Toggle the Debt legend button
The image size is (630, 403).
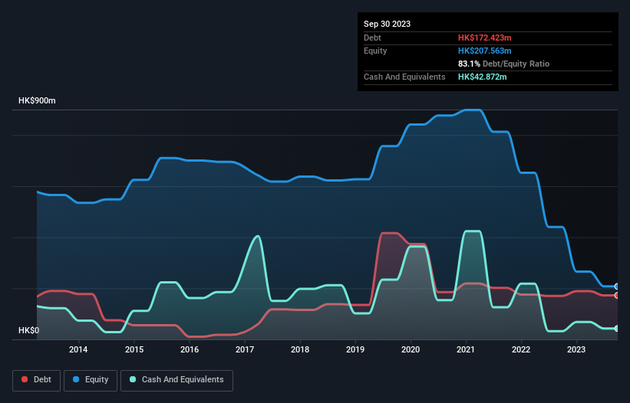pos(37,380)
